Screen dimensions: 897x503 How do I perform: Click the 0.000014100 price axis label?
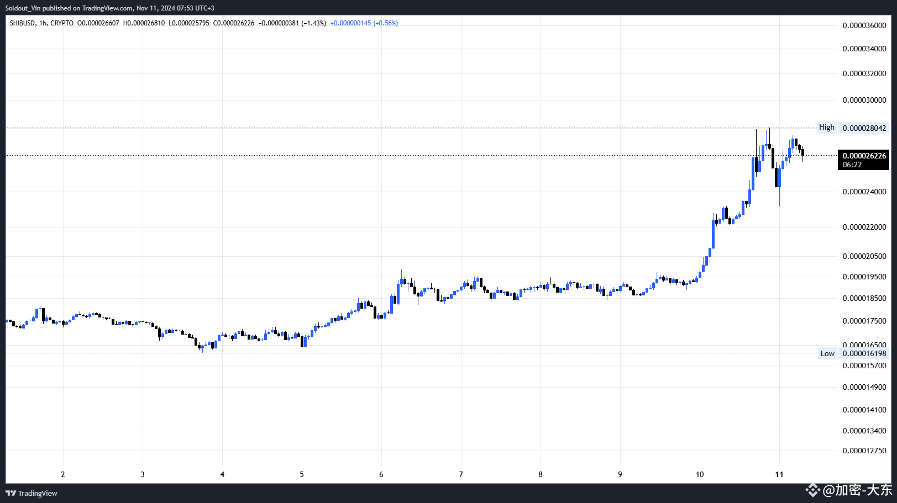864,410
